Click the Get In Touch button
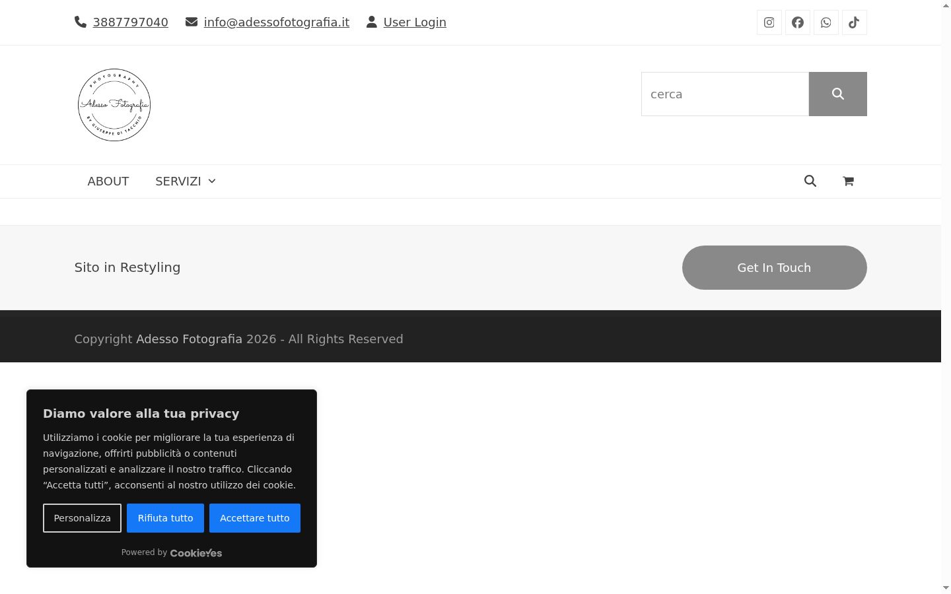The width and height of the screenshot is (951, 594). coord(775,267)
